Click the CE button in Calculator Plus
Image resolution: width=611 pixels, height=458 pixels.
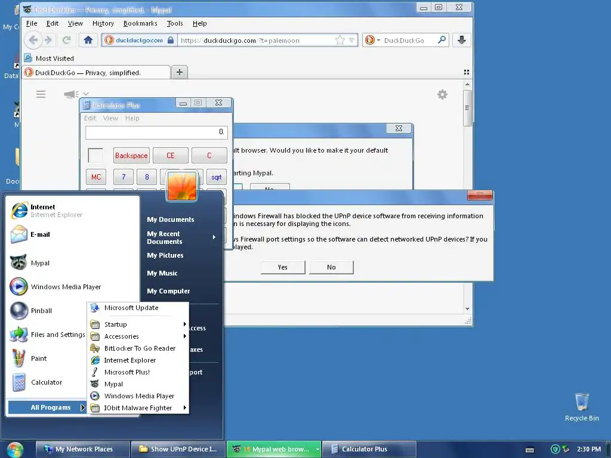pyautogui.click(x=170, y=156)
